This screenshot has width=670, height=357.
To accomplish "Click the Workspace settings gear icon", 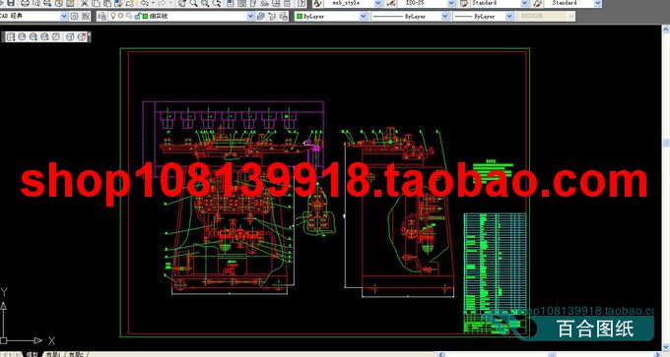I will tap(74, 16).
